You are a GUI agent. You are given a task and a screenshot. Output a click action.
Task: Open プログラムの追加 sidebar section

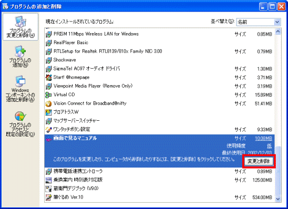pyautogui.click(x=20, y=57)
